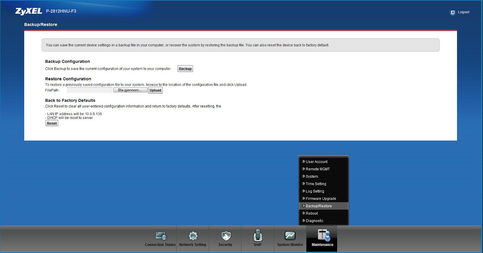Click the LAN IP address 10.0.0.138 line
483x253 pixels.
tap(74, 114)
